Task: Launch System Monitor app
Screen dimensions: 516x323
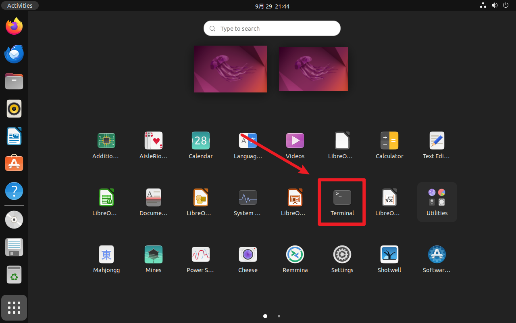Action: [x=248, y=198]
